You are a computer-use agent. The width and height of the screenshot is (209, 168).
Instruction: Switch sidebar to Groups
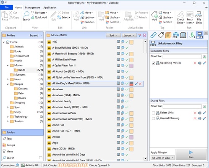pyautogui.click(x=22, y=145)
